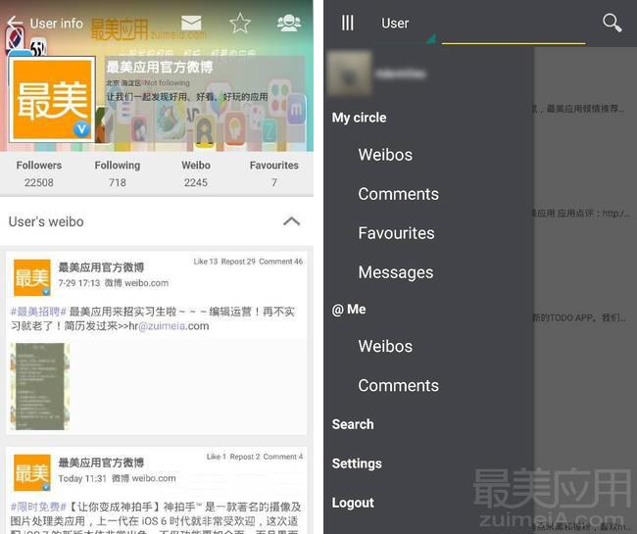Collapse the User's weibo section chevron

(x=292, y=221)
